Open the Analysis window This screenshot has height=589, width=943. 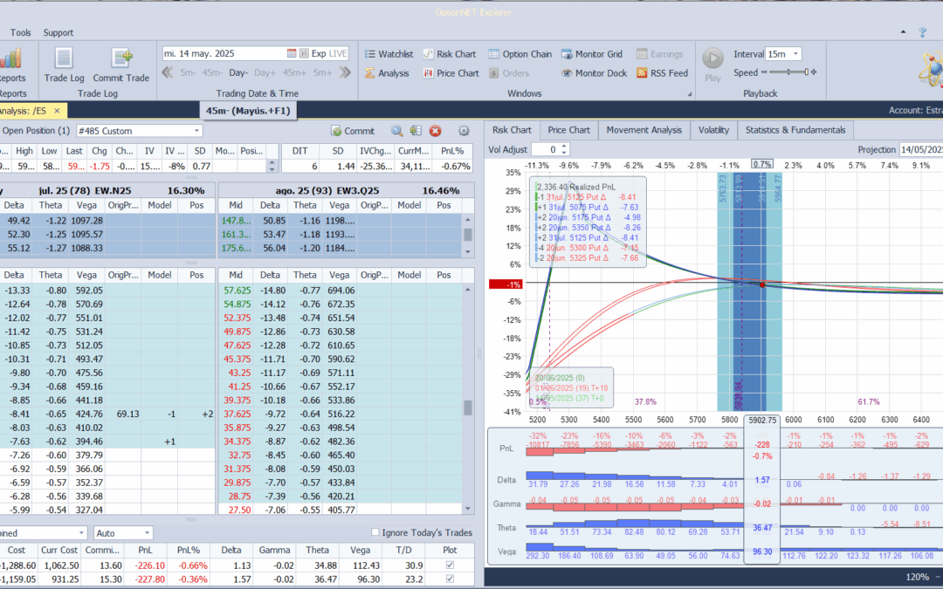(x=387, y=73)
